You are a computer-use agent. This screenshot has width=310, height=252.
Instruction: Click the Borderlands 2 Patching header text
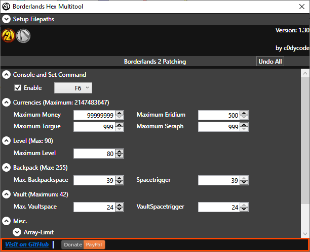(x=155, y=62)
